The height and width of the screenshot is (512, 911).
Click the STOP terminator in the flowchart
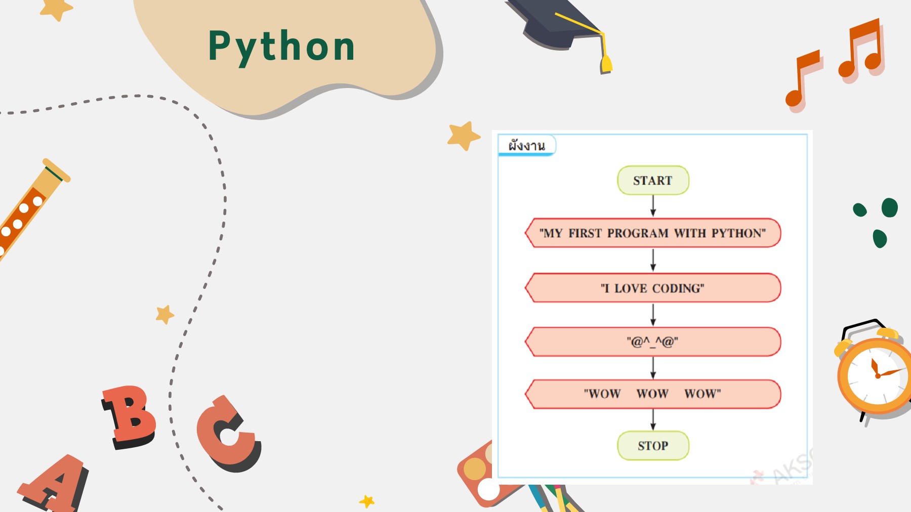coord(653,445)
